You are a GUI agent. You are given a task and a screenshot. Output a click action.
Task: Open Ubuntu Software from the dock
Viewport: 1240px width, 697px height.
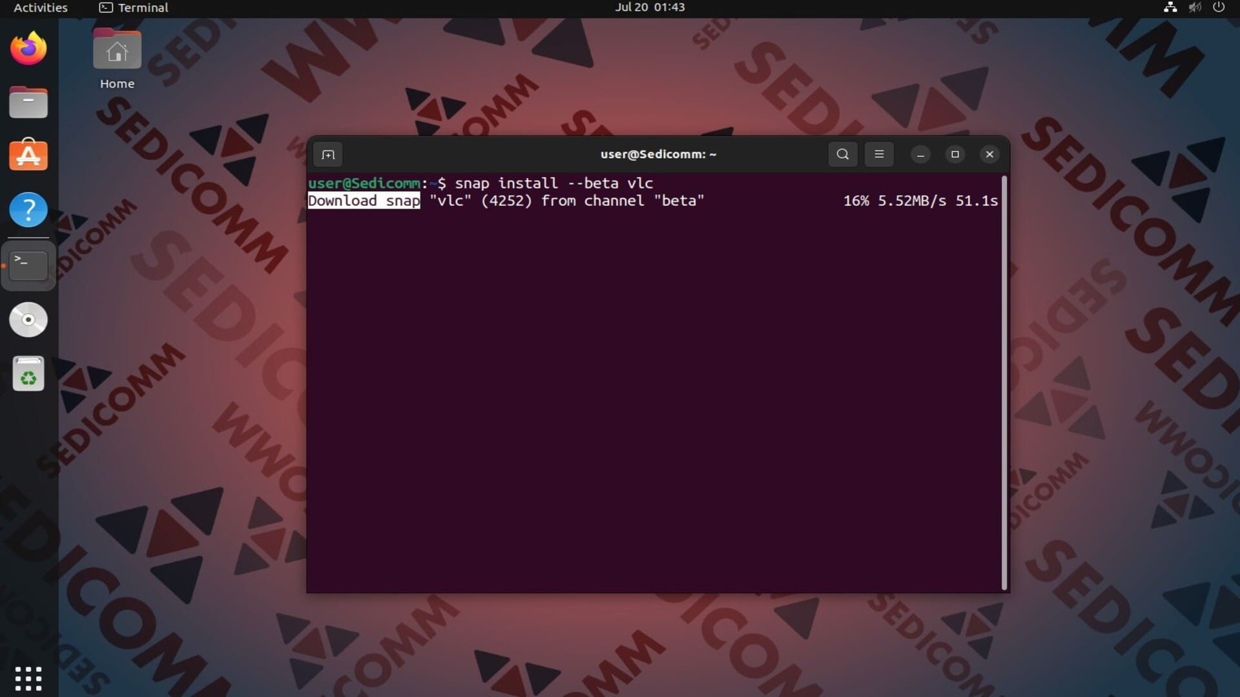(x=28, y=155)
